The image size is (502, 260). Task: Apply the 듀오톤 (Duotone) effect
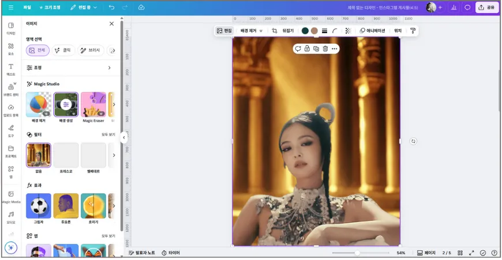tap(66, 206)
